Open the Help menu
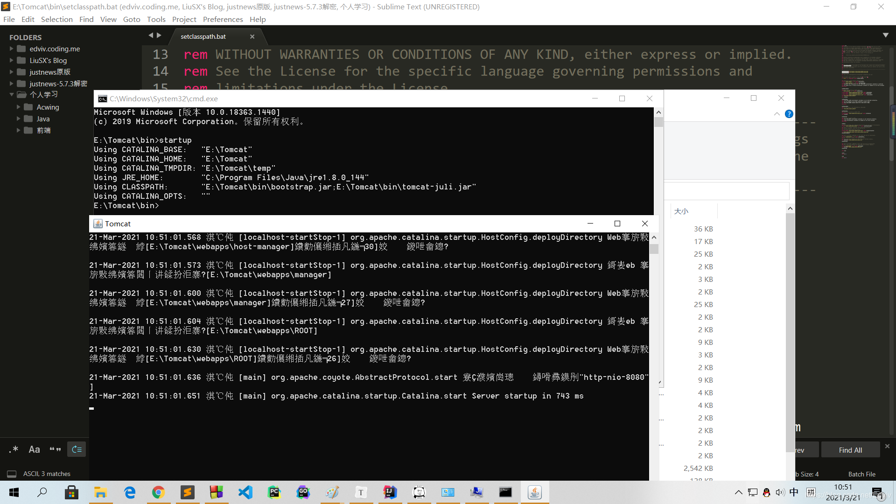Viewport: 896px width, 504px height. tap(258, 19)
